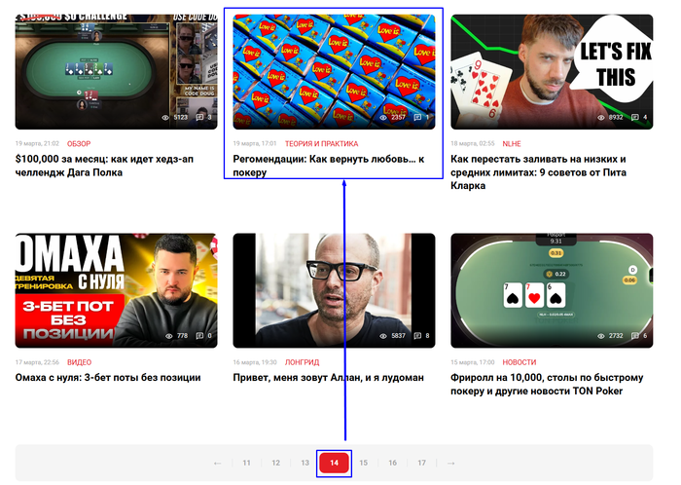Click views eye icon on Omaha thumbnail
Viewport: 681px width, 485px height.
click(x=169, y=336)
